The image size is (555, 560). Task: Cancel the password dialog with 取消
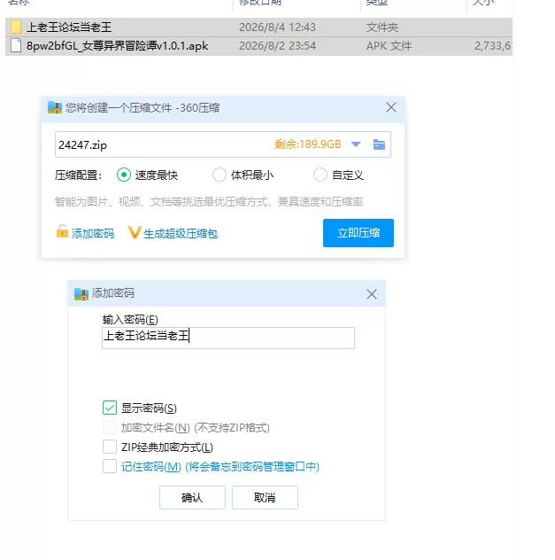pyautogui.click(x=265, y=497)
